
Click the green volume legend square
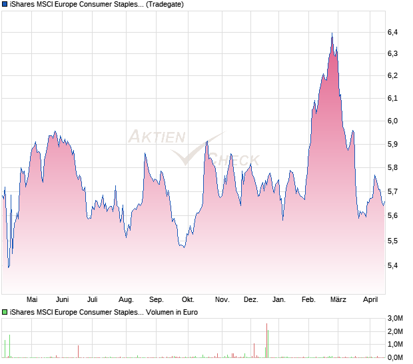click(x=5, y=312)
